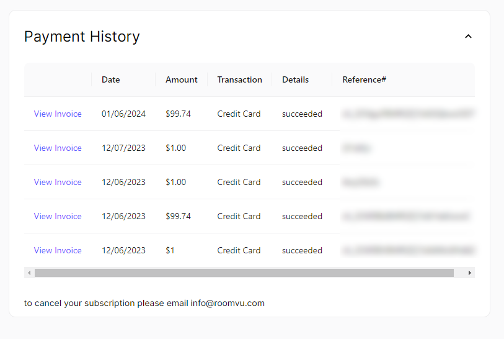Click the horizontal scrollbar thumb
The image size is (504, 339).
point(244,273)
